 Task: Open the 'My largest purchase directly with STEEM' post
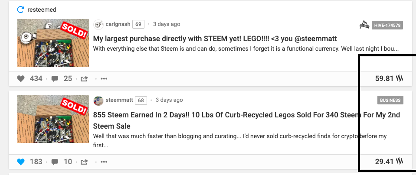[x=215, y=39]
